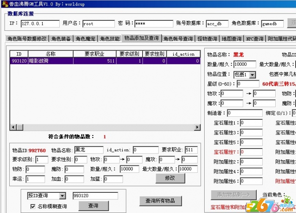The height and width of the screenshot is (213, 296).
Task: Focus the 加蓝 input field
Action: 113,179
